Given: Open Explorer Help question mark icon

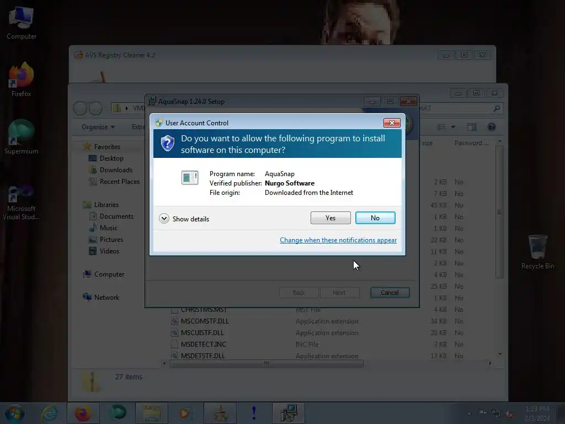Looking at the screenshot, I should pyautogui.click(x=492, y=127).
